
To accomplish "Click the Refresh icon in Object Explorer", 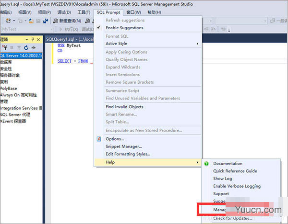I will pyautogui.click(x=26, y=48).
